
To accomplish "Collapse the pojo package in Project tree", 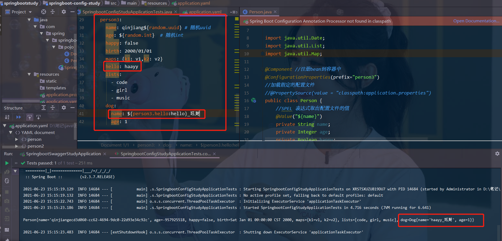I will pos(54,47).
